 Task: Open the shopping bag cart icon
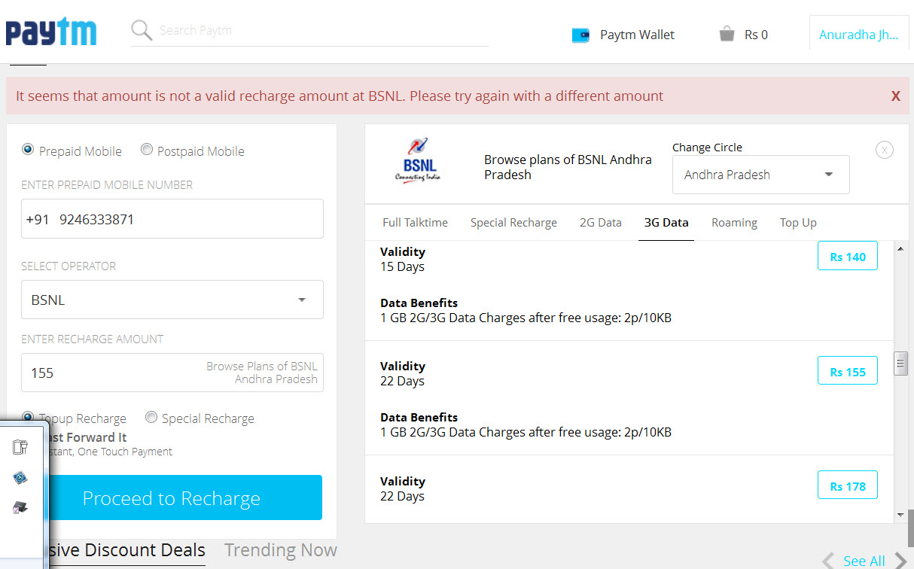pyautogui.click(x=727, y=34)
